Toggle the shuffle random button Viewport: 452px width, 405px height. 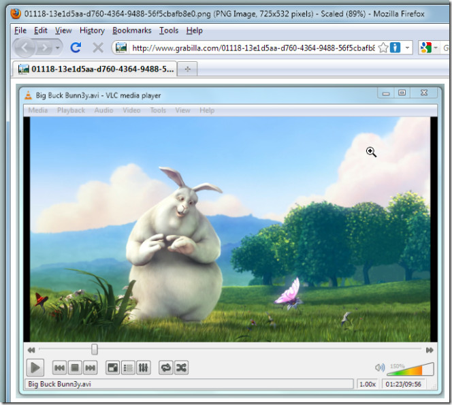click(x=181, y=368)
